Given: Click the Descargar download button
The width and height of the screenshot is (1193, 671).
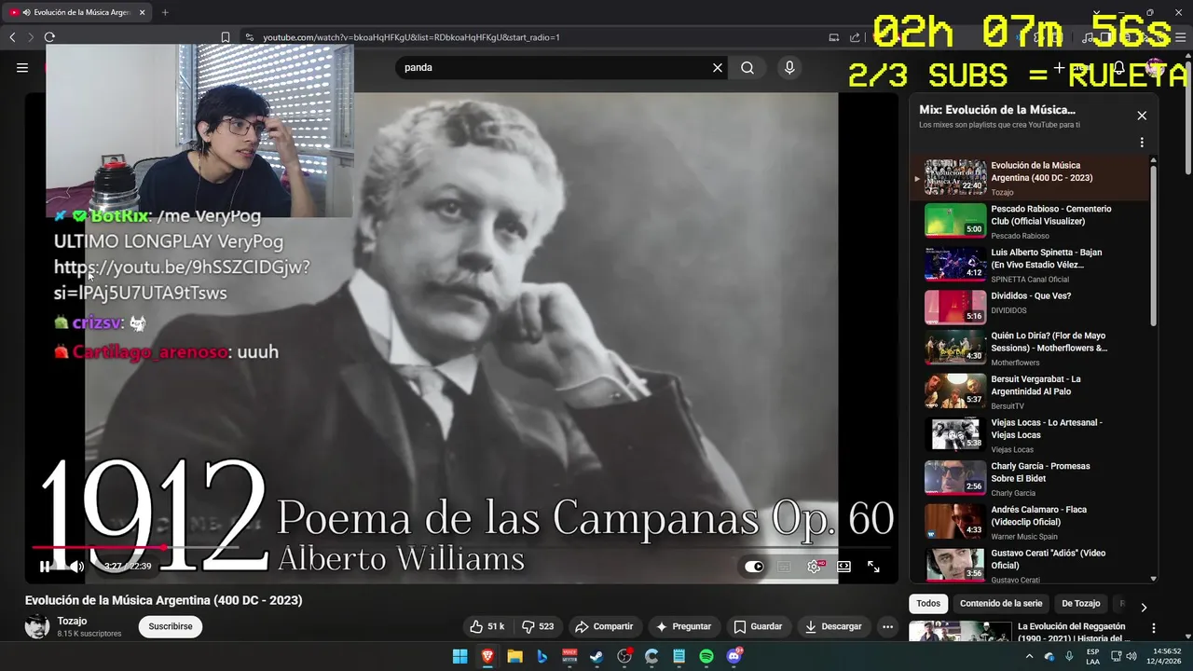Looking at the screenshot, I should [x=833, y=626].
